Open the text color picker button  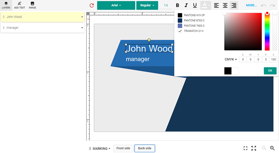click(206, 5)
